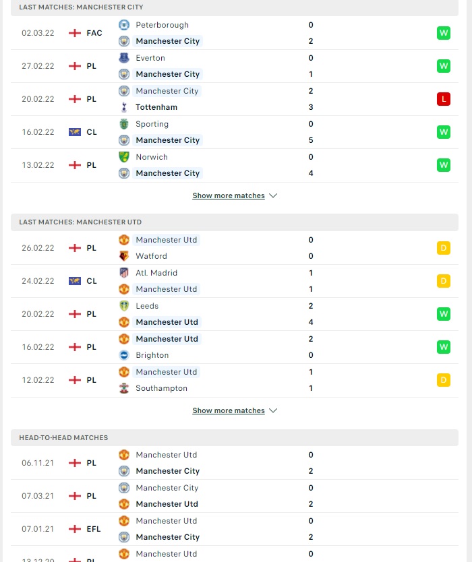
Task: Open Southampton team name link
Action: coord(161,388)
